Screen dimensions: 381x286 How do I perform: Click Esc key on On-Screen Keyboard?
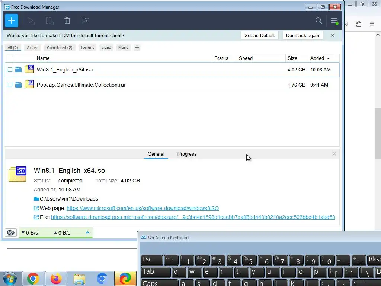(x=152, y=260)
